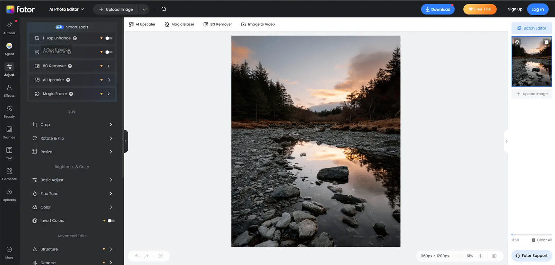Open the Elements sidebar panel
The width and height of the screenshot is (555, 265).
pos(9,174)
